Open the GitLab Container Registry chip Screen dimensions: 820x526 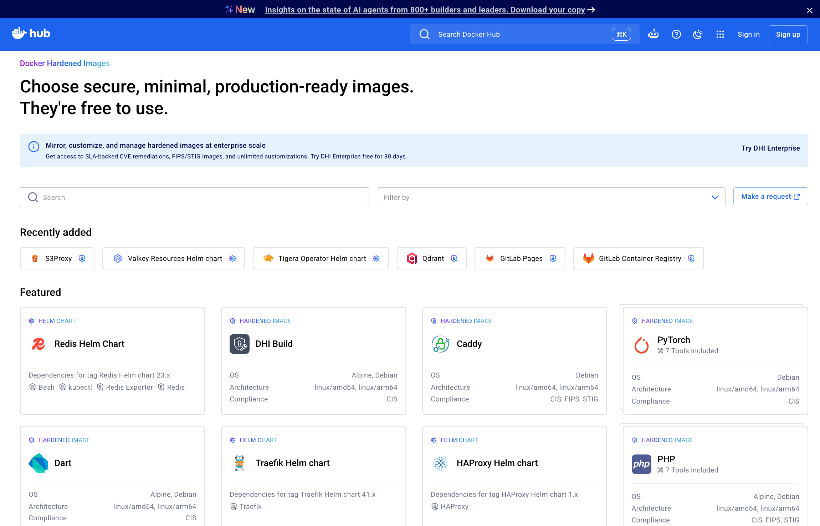(x=639, y=258)
